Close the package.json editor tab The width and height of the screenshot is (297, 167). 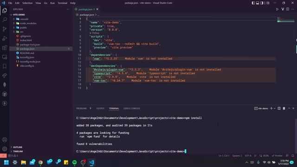pyautogui.click(x=97, y=9)
